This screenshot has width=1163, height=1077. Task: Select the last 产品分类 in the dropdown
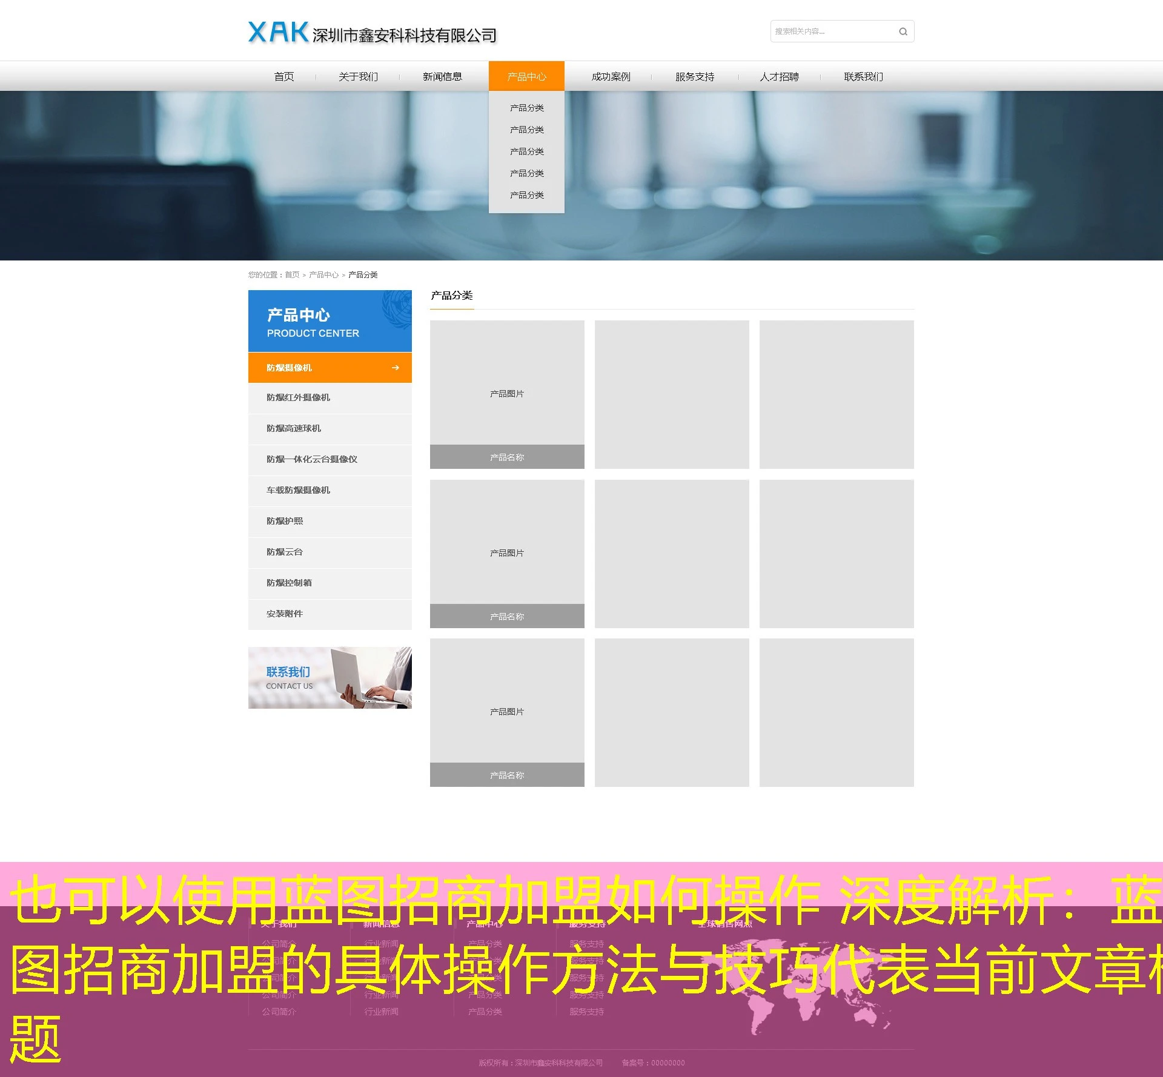coord(526,194)
